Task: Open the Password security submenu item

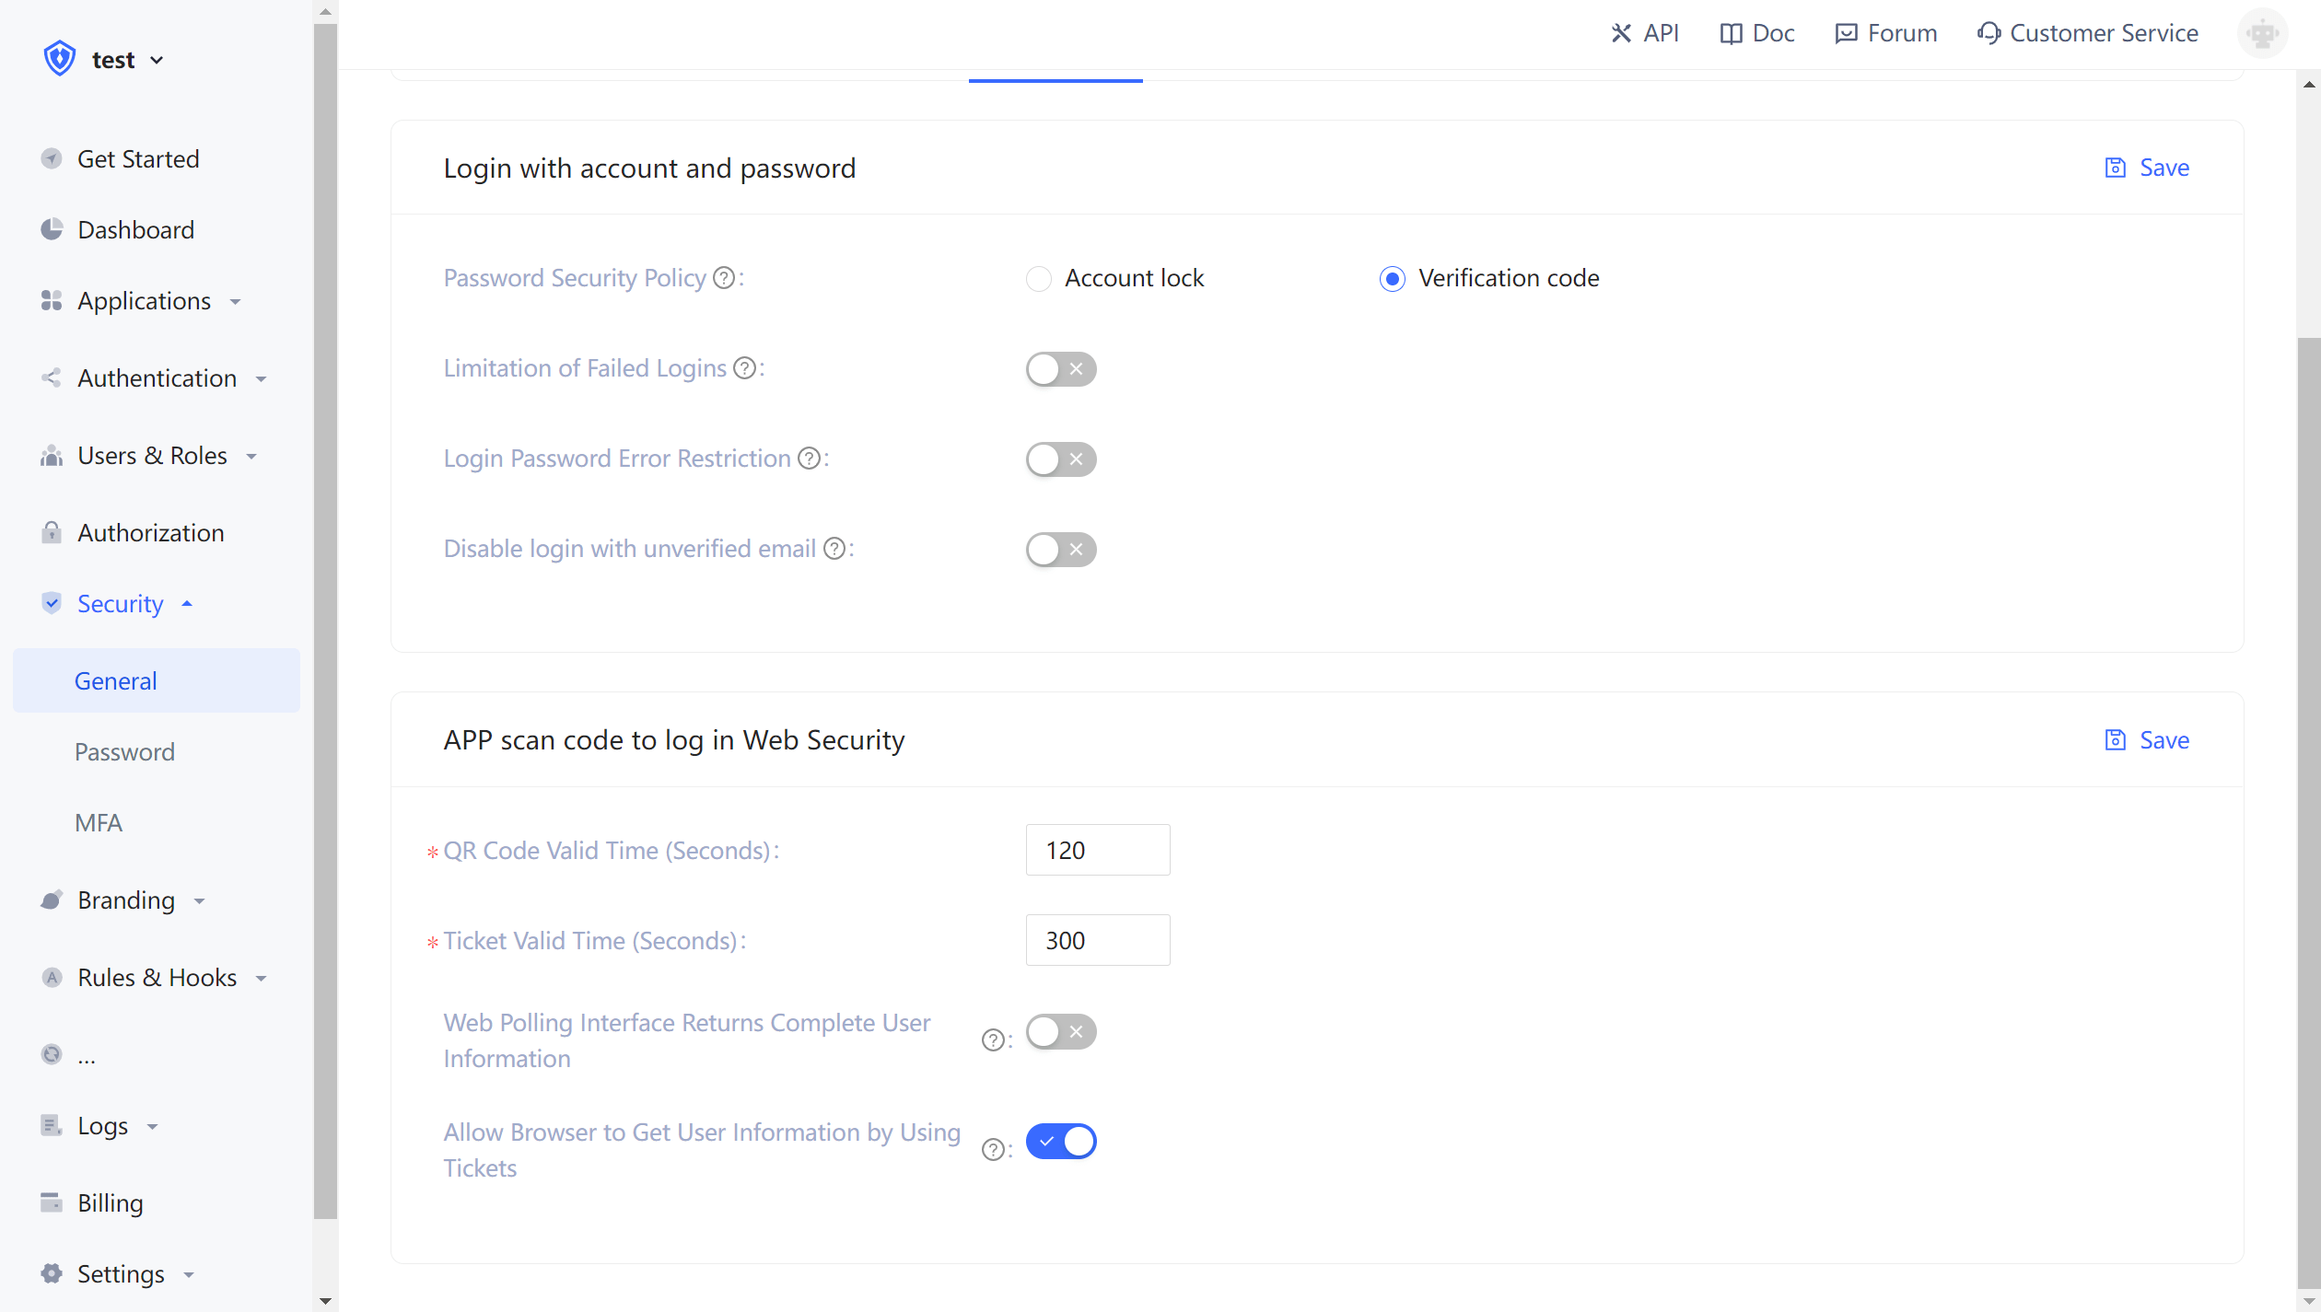Action: 124,752
